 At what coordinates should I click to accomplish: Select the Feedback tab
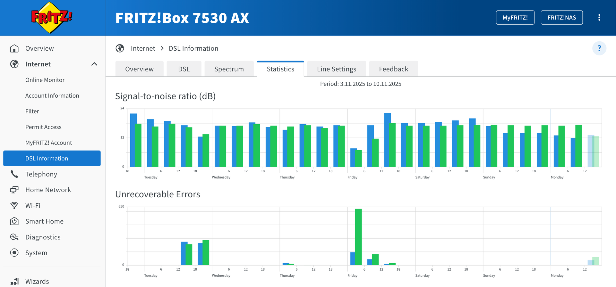[x=393, y=69]
